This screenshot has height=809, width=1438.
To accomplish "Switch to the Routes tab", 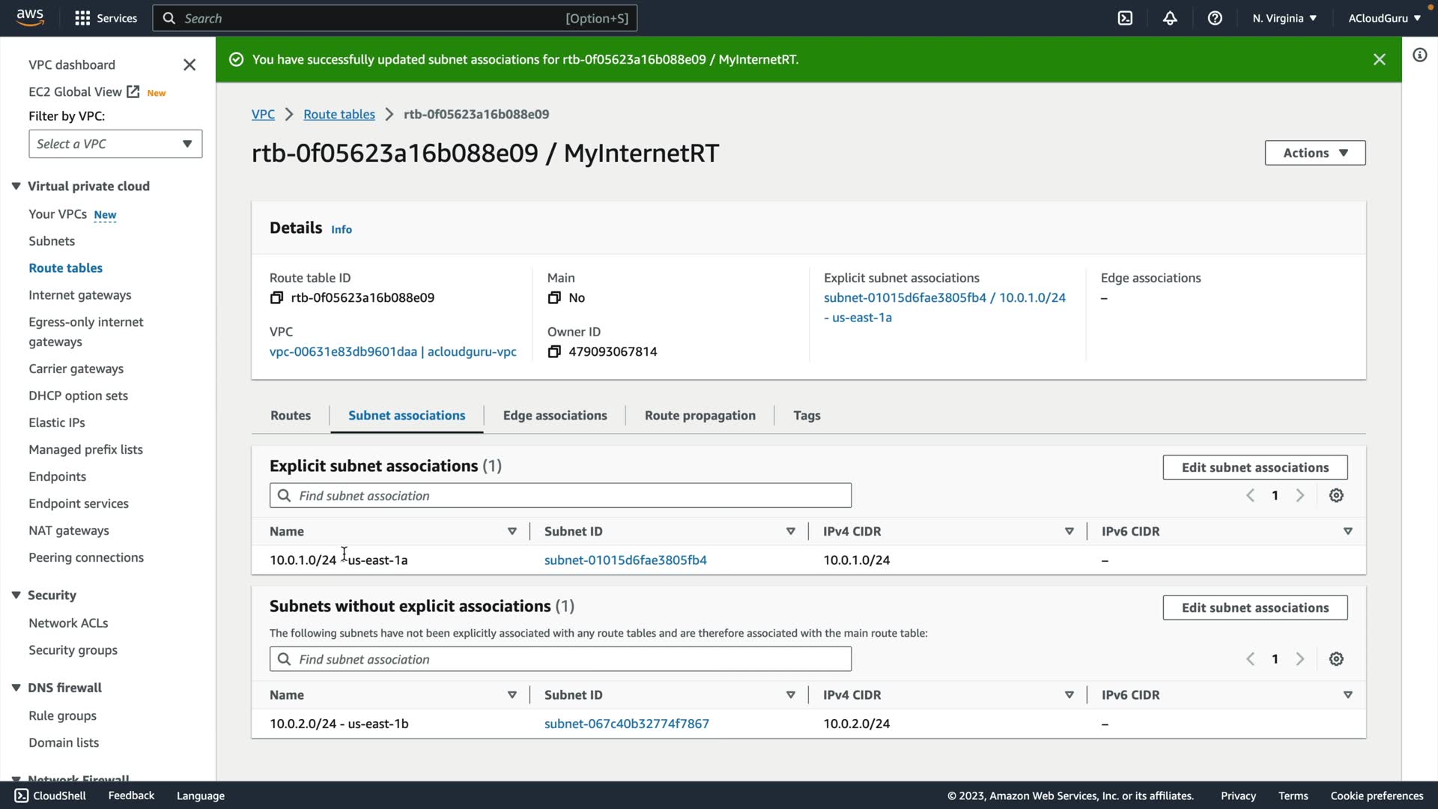I will [291, 416].
